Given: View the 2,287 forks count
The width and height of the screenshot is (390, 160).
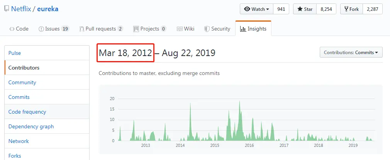Looking at the screenshot, I should tap(373, 9).
